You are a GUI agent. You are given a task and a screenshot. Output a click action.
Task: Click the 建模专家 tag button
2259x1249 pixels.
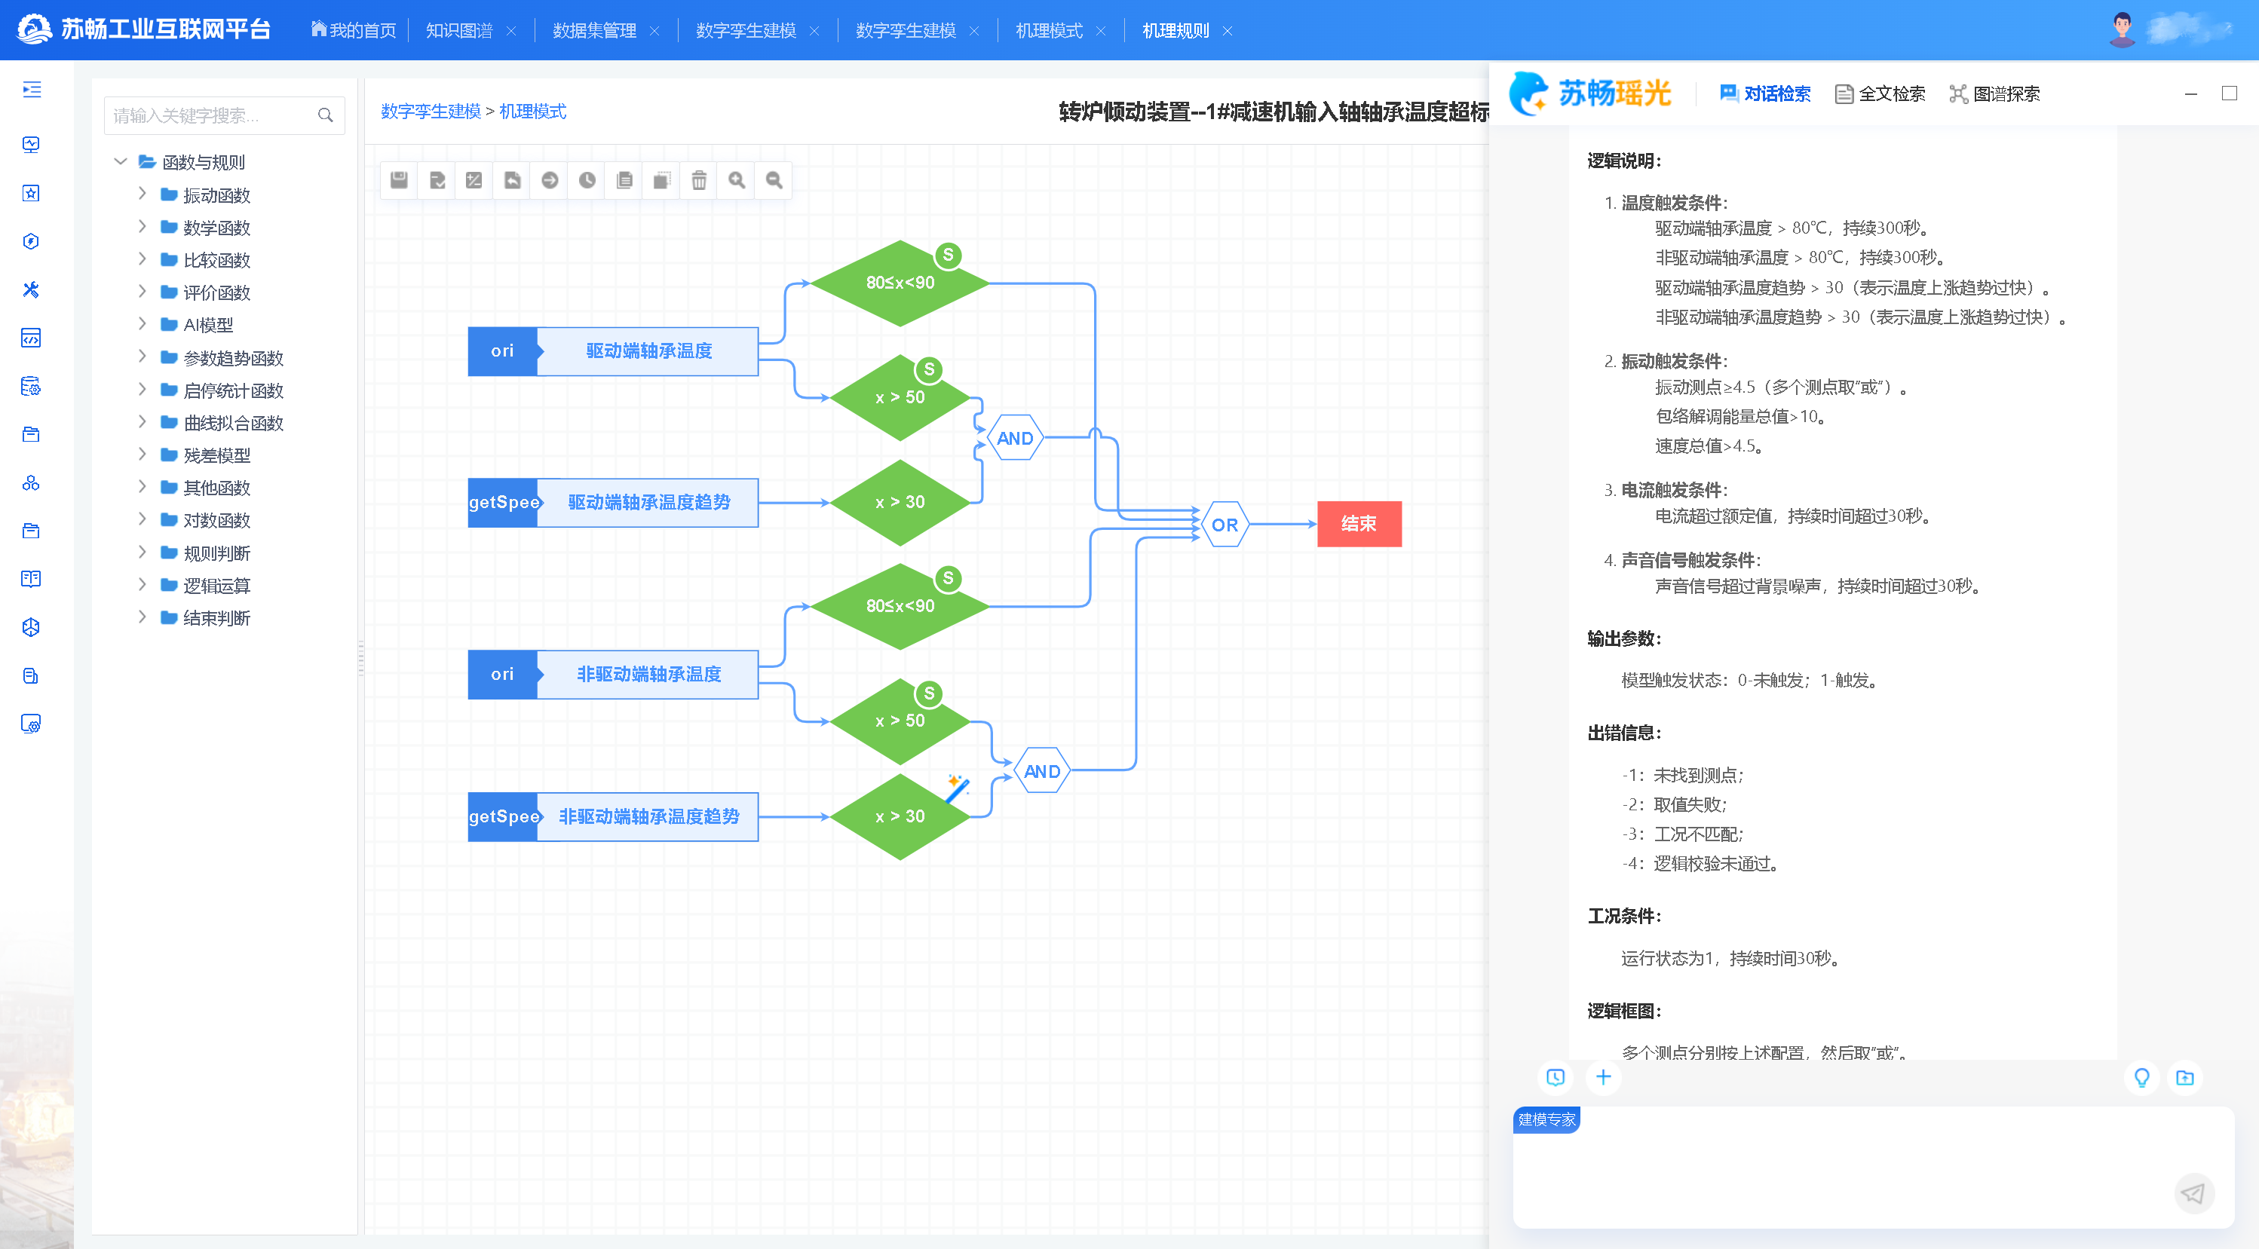(1547, 1119)
